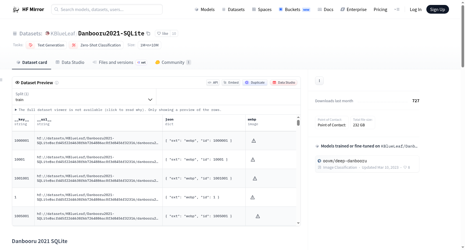465x250 pixels.
Task: Click the Embed button
Action: coord(231,82)
